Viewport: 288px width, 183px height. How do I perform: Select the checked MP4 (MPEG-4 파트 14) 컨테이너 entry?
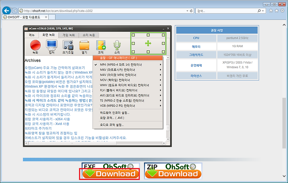(x=128, y=65)
